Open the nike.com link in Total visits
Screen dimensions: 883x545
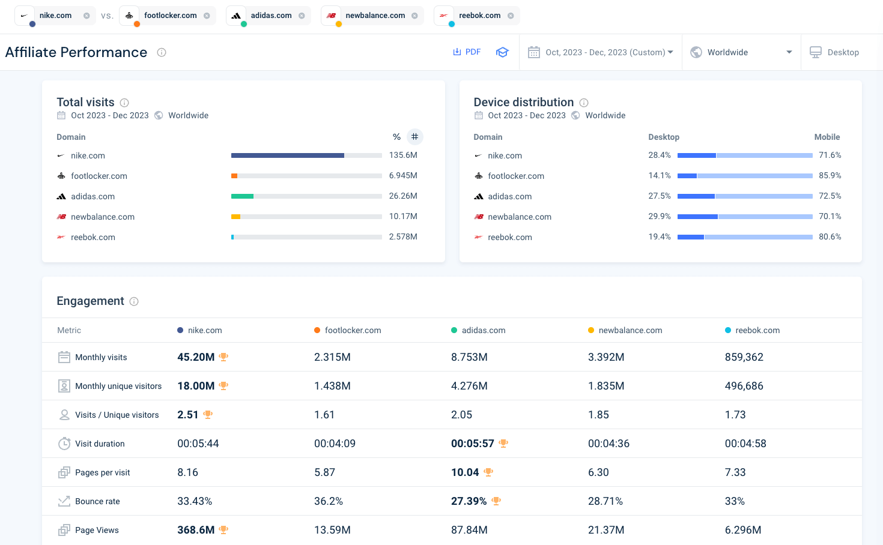[88, 155]
